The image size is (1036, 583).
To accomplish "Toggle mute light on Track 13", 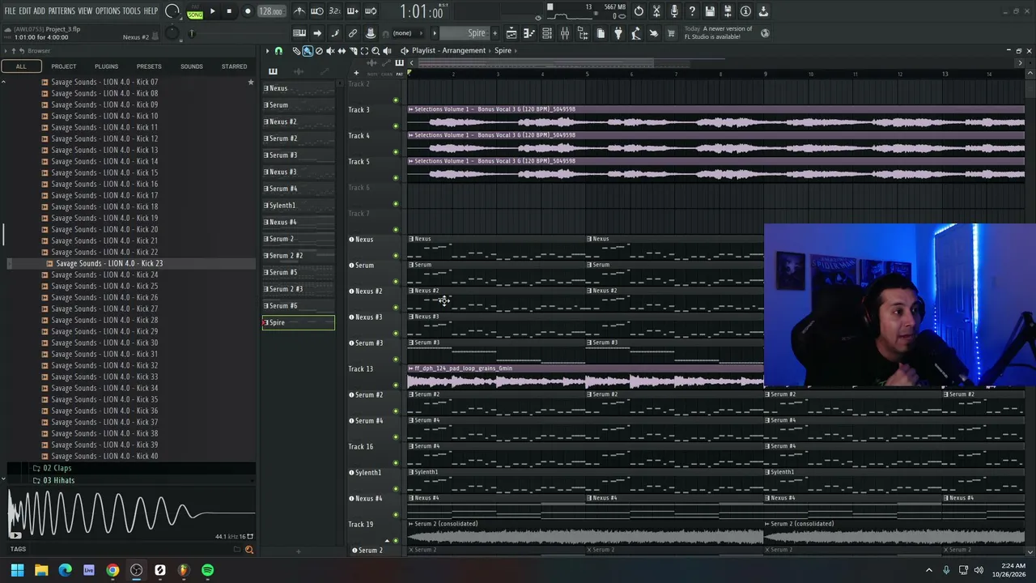I will pyautogui.click(x=396, y=385).
